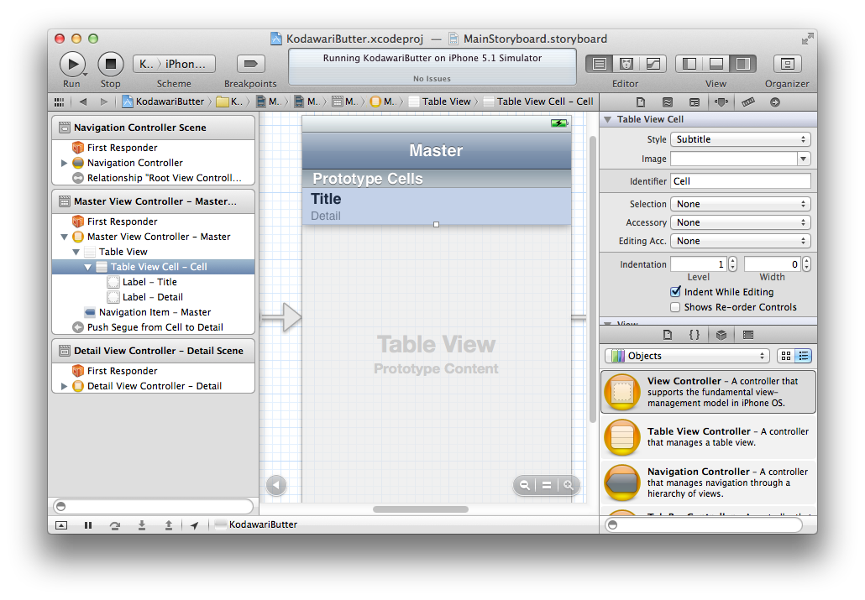865x600 pixels.
Task: Show the Attributes inspector tab
Action: (721, 102)
